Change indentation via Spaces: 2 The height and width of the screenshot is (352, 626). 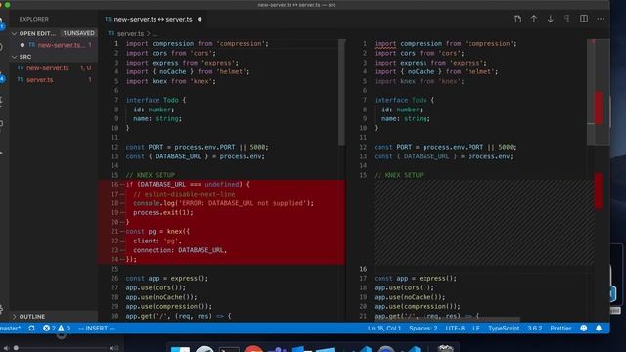coord(424,329)
